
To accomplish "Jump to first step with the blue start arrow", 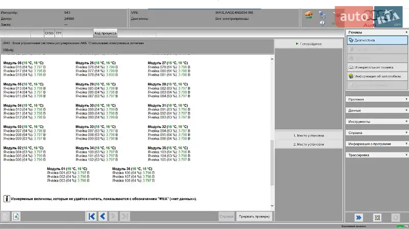I will coord(92,216).
